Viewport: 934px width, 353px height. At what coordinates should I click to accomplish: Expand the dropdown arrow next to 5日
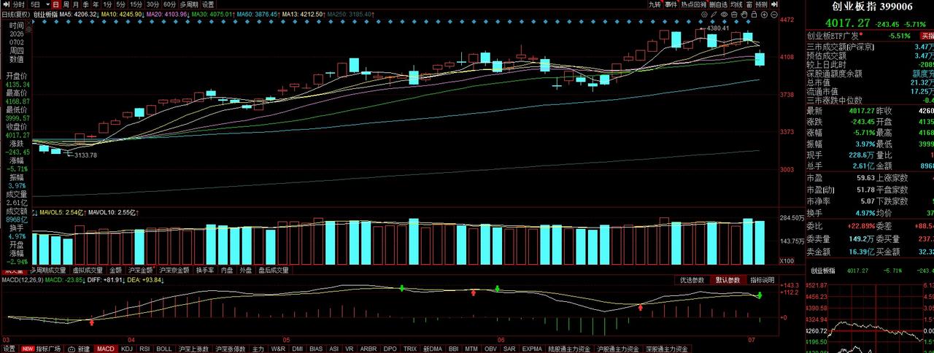click(48, 4)
